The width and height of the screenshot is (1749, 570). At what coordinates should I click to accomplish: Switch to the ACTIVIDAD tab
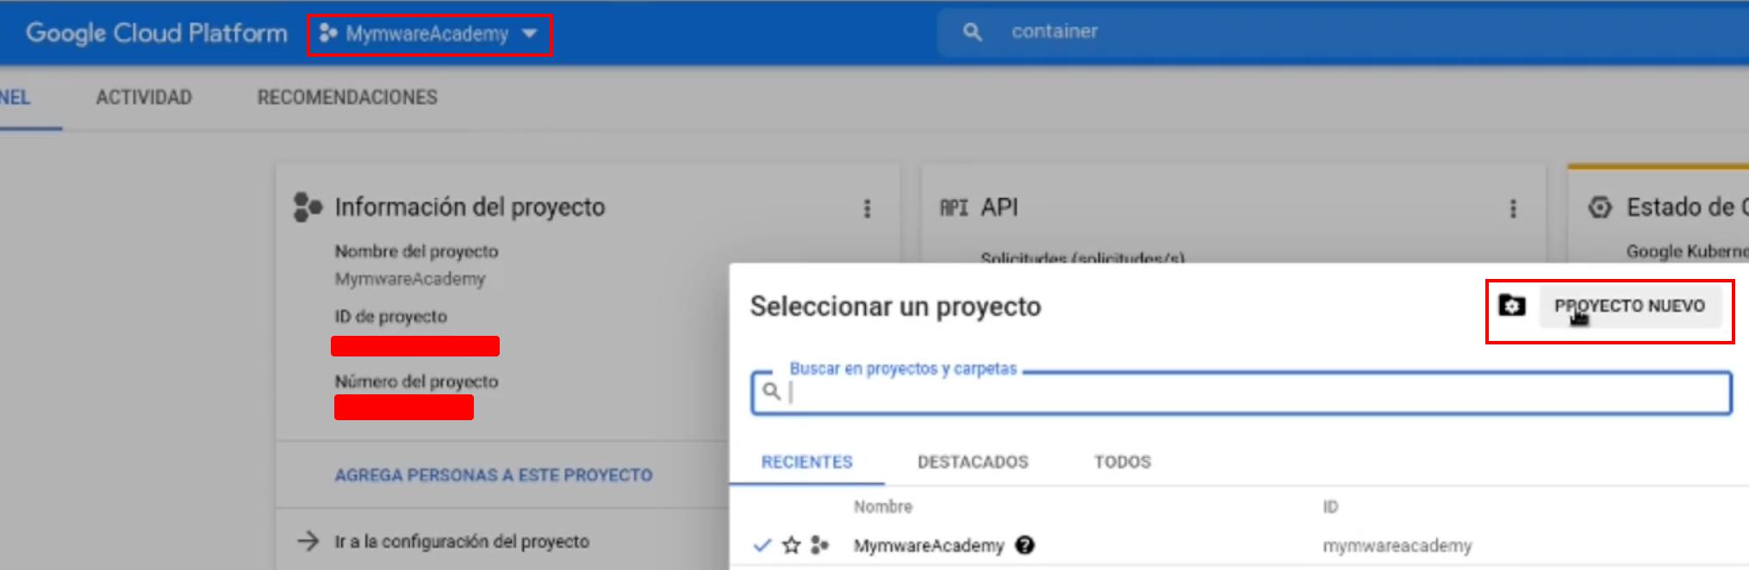144,97
